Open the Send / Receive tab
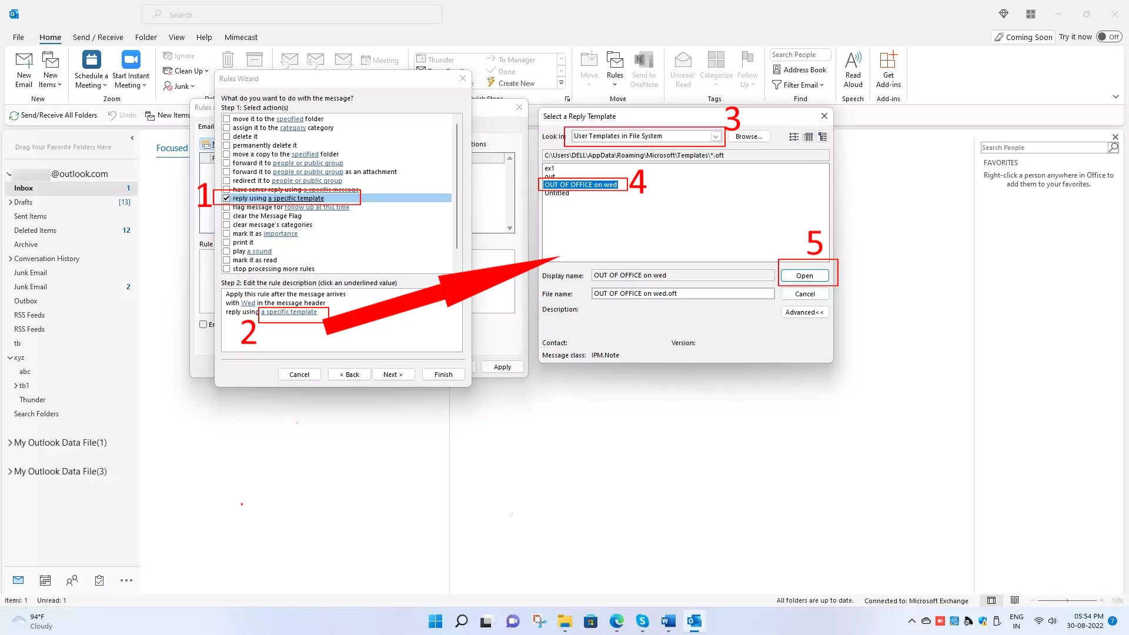Screen dimensions: 1129x635 point(98,37)
